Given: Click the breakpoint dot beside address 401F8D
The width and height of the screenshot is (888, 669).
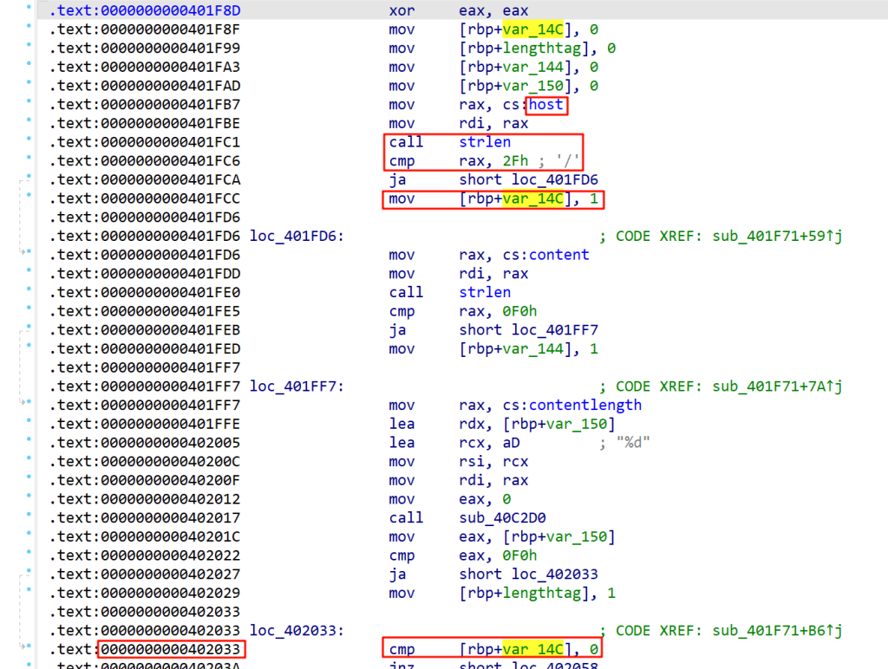Looking at the screenshot, I should [29, 11].
